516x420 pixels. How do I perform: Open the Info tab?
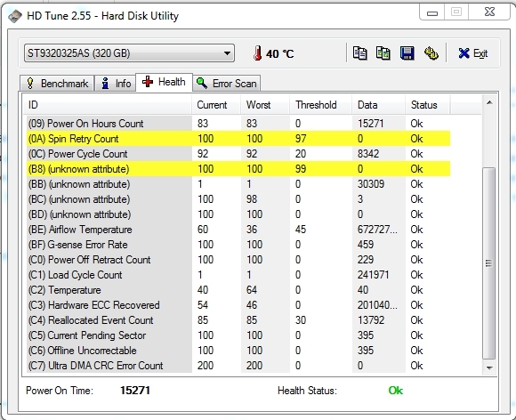tap(116, 84)
